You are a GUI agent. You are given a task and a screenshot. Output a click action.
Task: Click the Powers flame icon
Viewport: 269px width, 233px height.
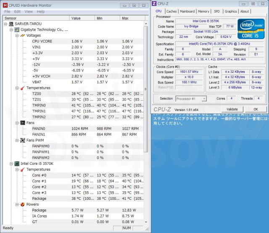pyautogui.click(x=23, y=204)
